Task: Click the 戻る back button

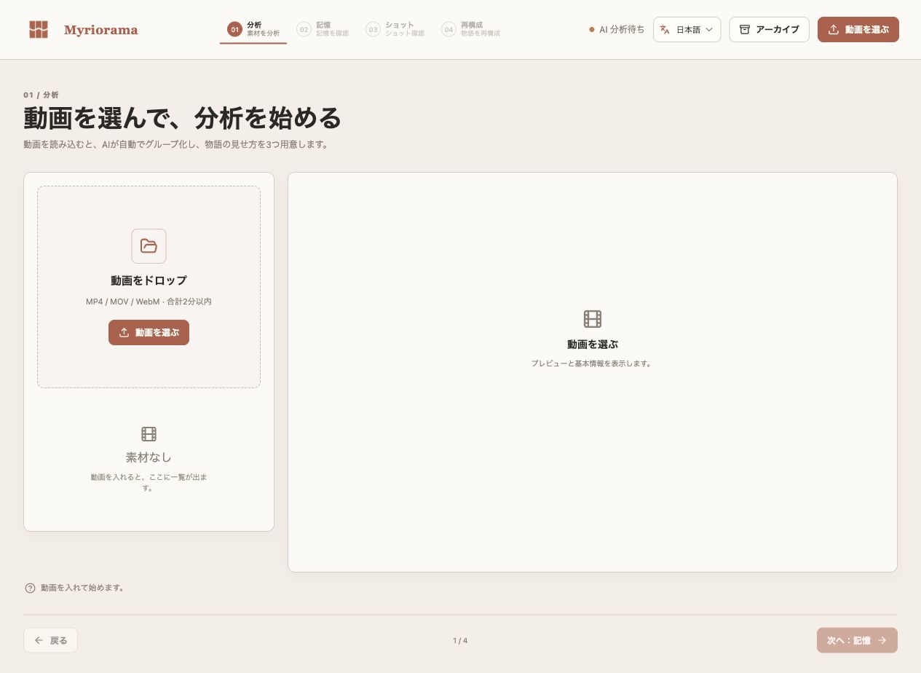Action: (50, 640)
